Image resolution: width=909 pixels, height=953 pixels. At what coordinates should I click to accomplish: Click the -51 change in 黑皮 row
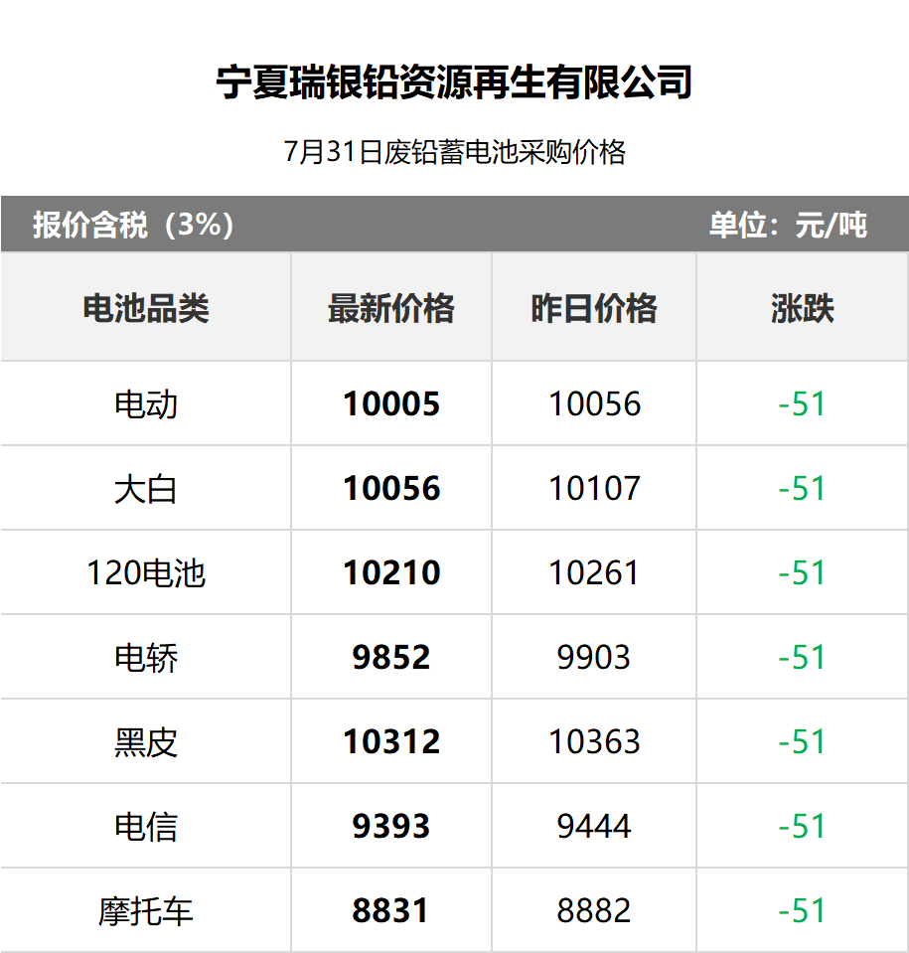coord(802,742)
